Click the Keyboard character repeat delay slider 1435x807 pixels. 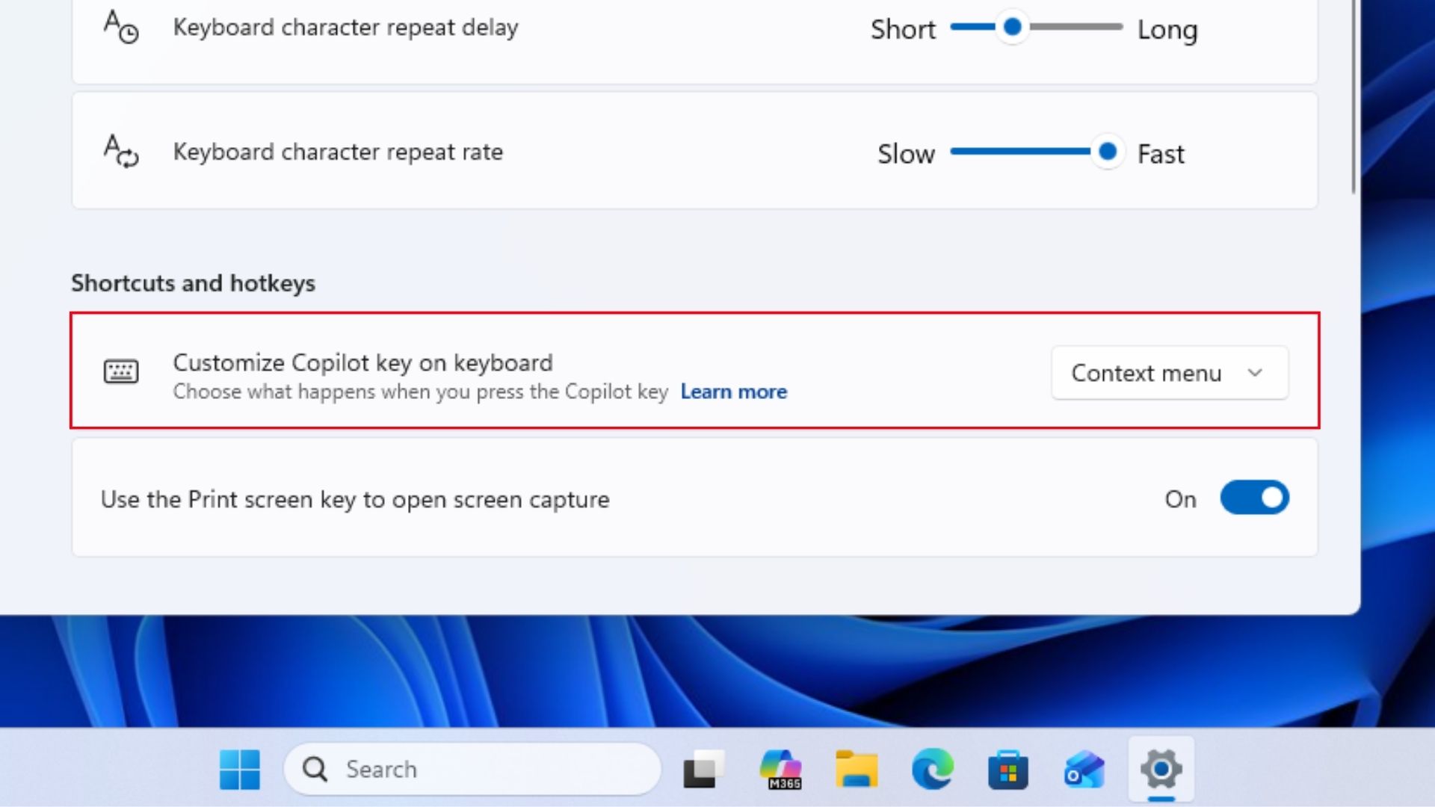(x=1036, y=27)
